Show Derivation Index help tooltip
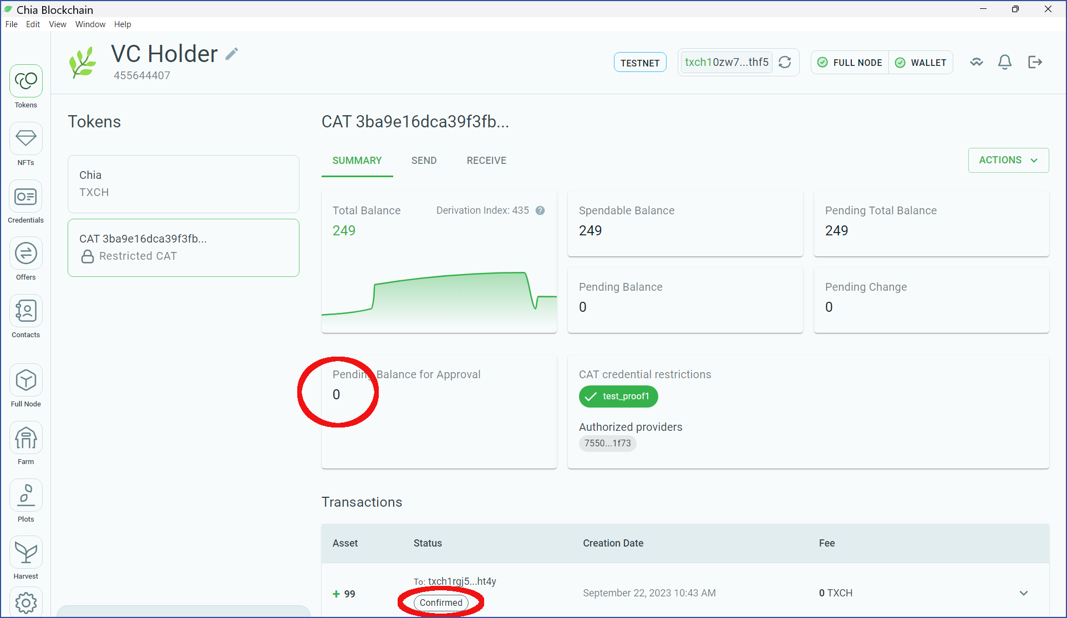Screen dimensions: 1067x618 tap(540, 210)
